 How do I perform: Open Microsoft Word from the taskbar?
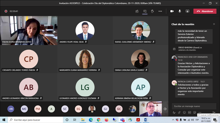click(x=146, y=120)
